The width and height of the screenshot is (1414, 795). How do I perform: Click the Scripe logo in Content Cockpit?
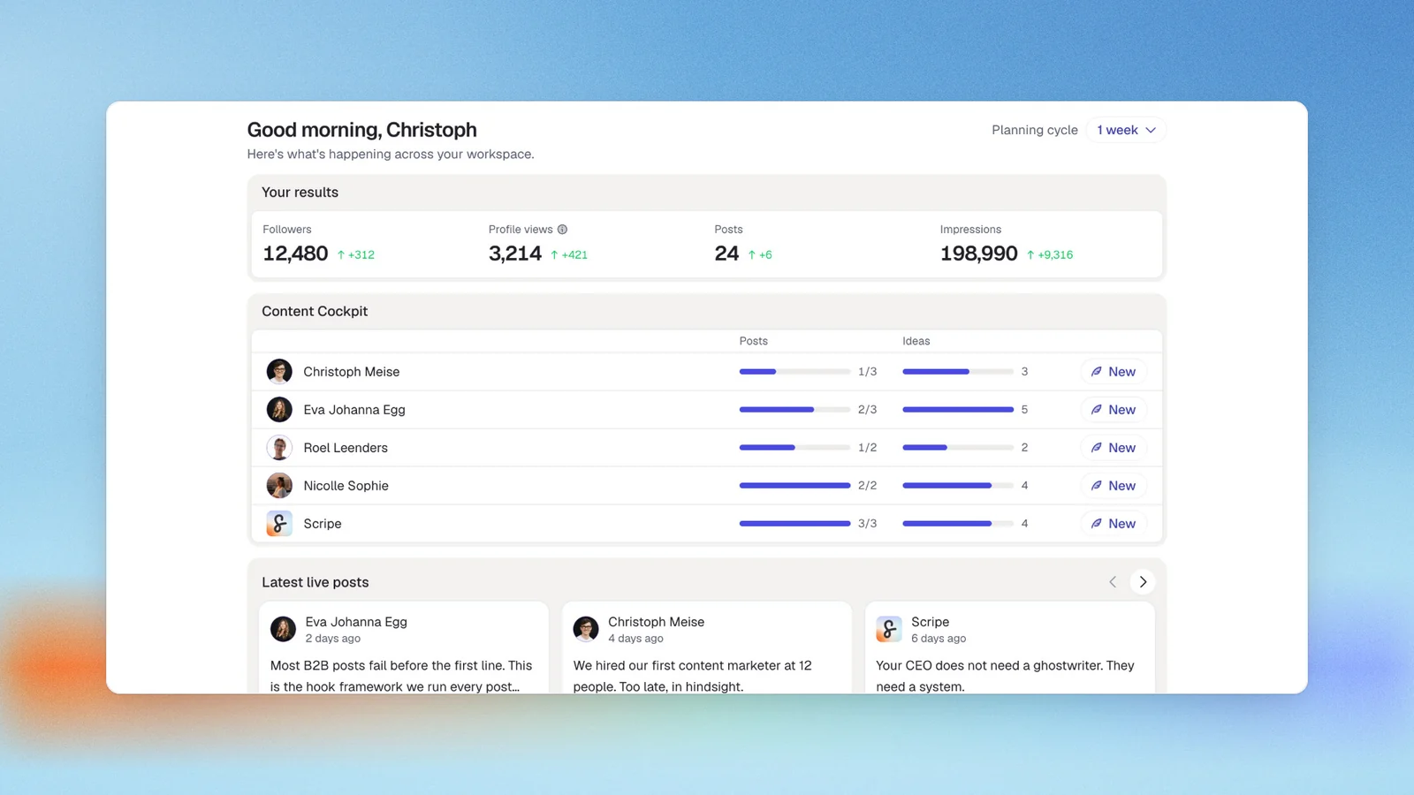point(279,524)
